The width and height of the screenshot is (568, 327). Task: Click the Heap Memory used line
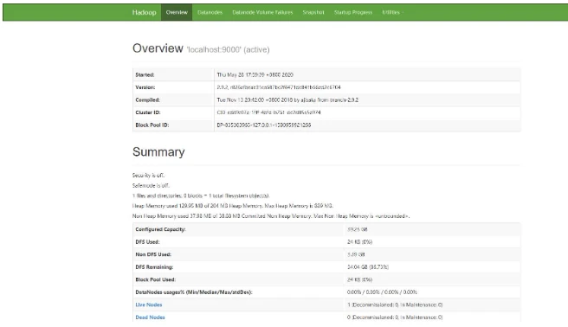(x=233, y=206)
